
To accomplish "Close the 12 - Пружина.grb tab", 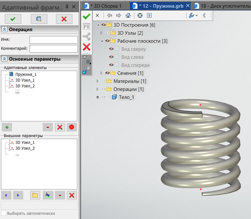I will pos(188,6).
